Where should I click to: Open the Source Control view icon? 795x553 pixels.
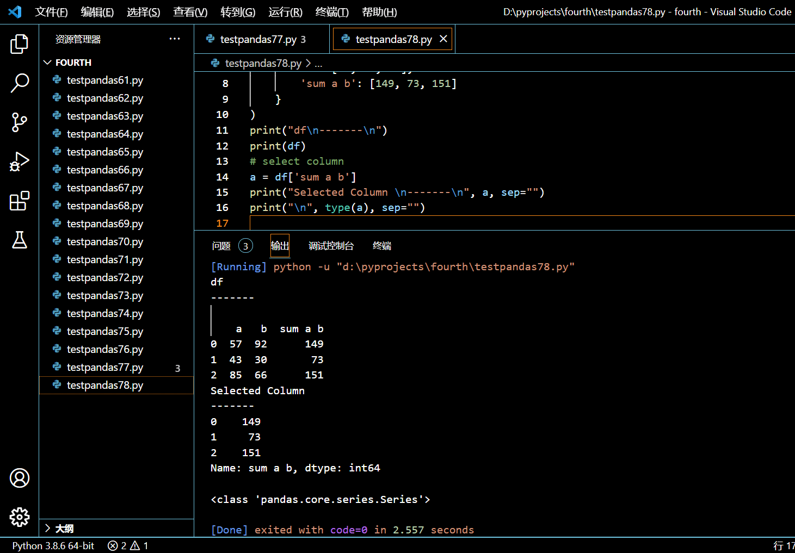tap(19, 122)
